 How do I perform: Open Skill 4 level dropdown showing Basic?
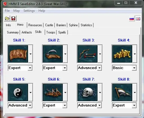(124, 68)
